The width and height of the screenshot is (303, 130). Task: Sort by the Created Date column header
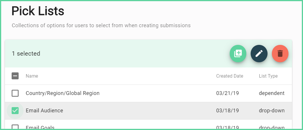(229, 76)
